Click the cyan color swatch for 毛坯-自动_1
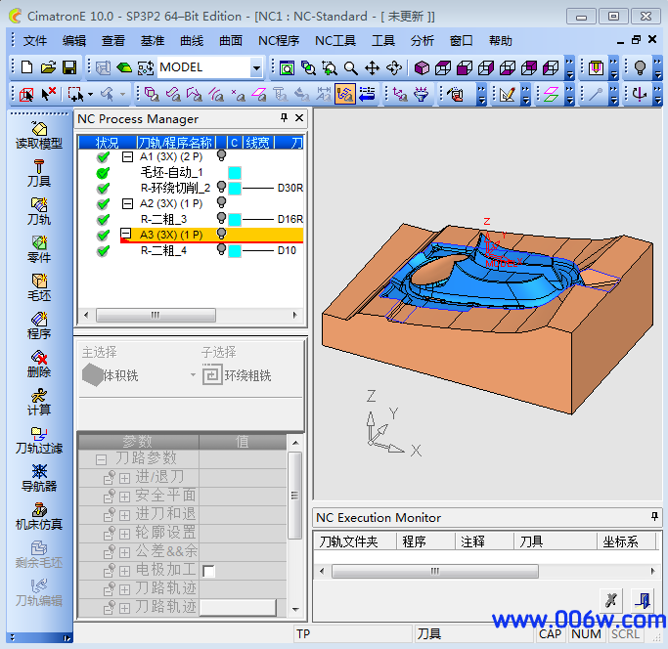 [x=235, y=172]
